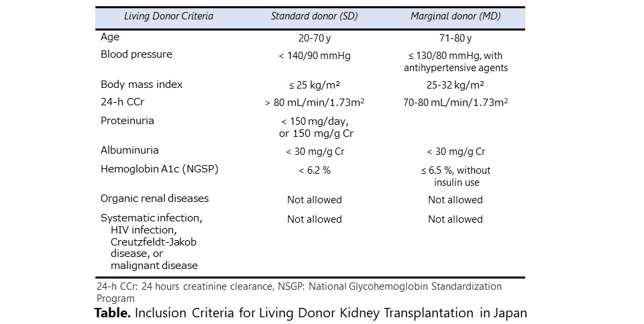Click the "25-32 kg/m²" cell
The height and width of the screenshot is (324, 644).
(x=455, y=85)
